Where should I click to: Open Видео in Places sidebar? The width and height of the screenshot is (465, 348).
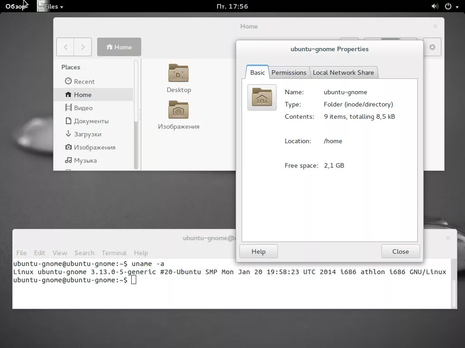coord(93,108)
